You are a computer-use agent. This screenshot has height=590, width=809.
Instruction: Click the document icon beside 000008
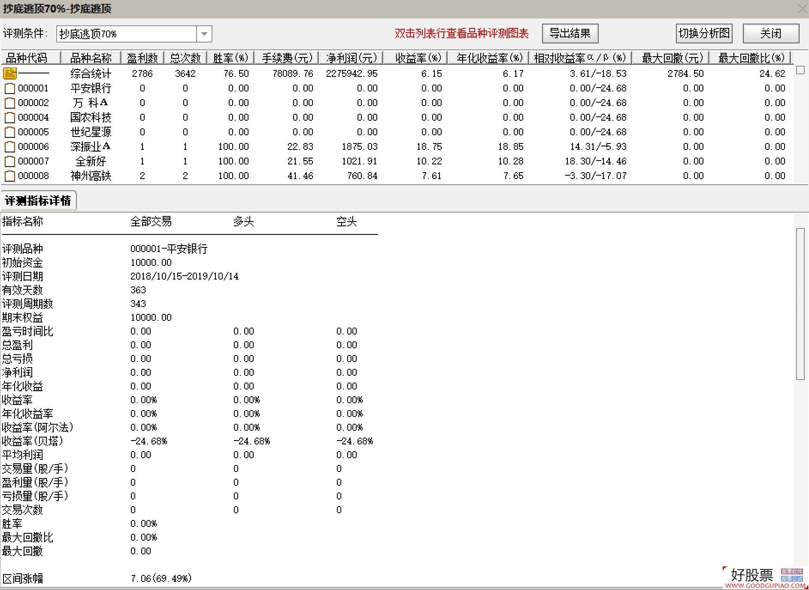click(x=10, y=176)
